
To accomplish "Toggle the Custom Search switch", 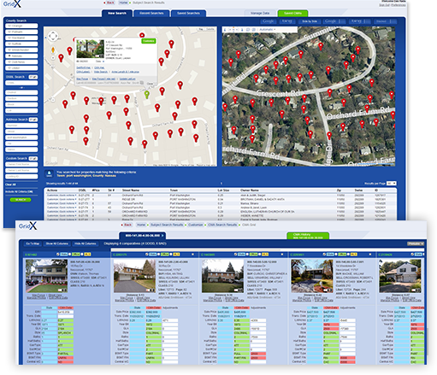I will [33, 158].
